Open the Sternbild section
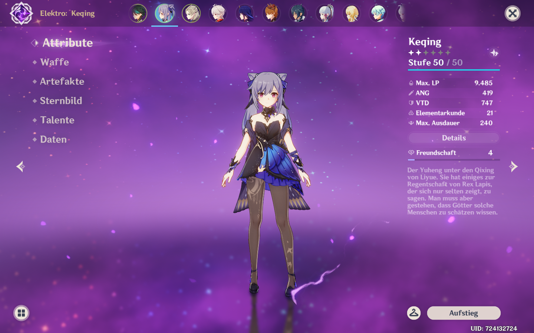The image size is (534, 333). click(x=61, y=101)
